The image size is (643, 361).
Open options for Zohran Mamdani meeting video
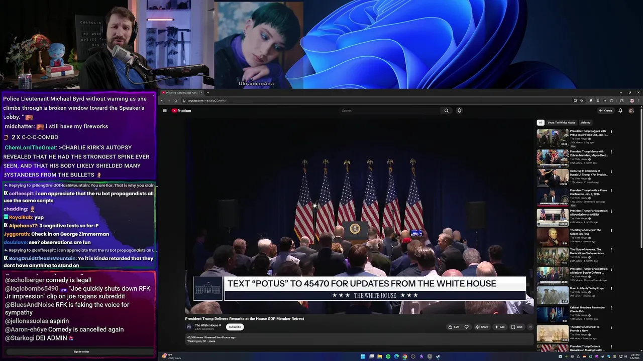coord(611,151)
